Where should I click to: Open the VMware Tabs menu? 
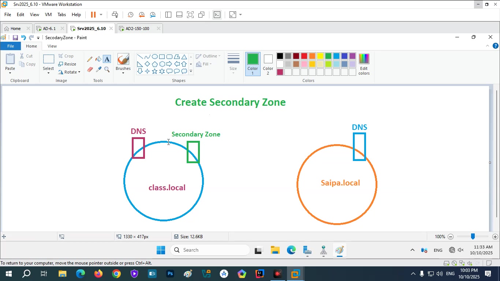[x=61, y=15]
